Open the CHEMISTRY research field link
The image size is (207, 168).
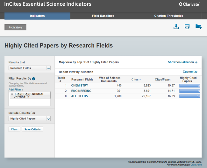tap(80, 86)
